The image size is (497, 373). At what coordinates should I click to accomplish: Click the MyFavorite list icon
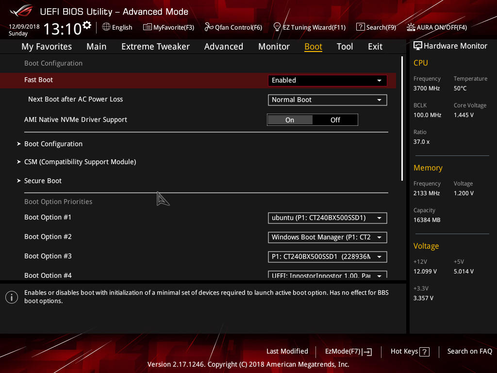pos(148,27)
